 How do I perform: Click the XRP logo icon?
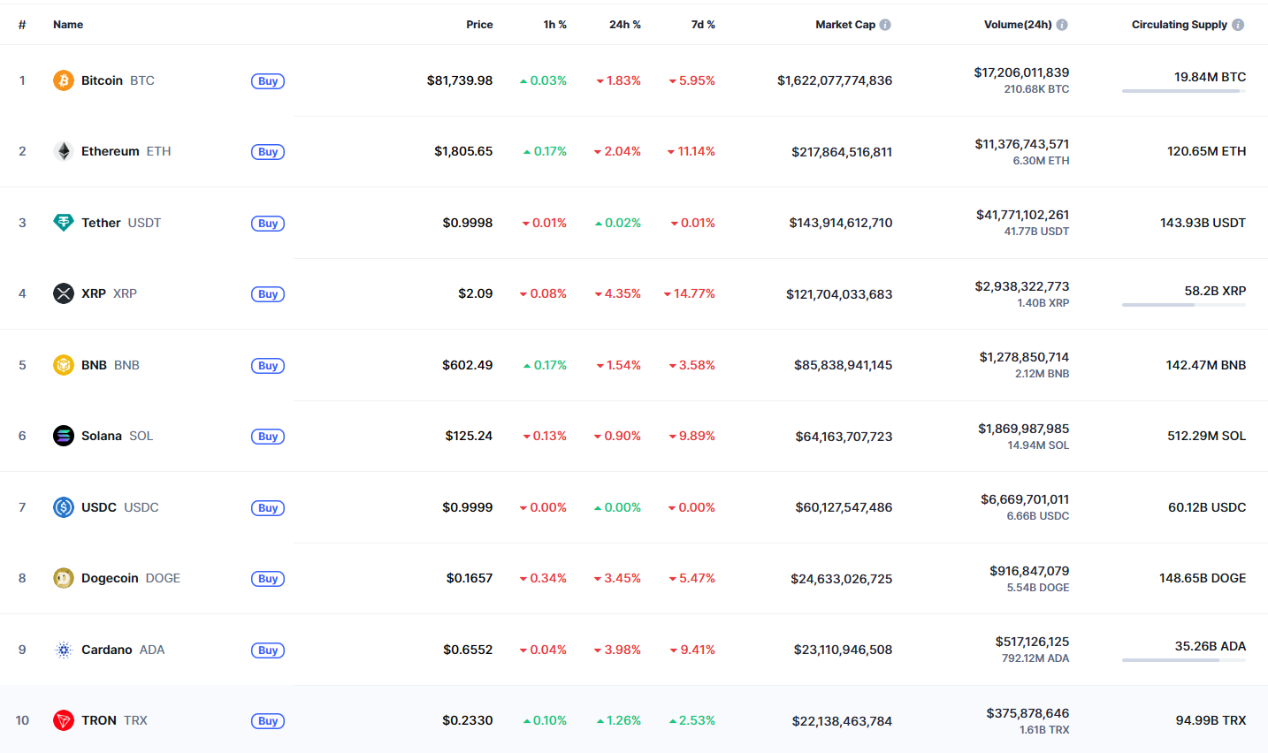click(64, 293)
